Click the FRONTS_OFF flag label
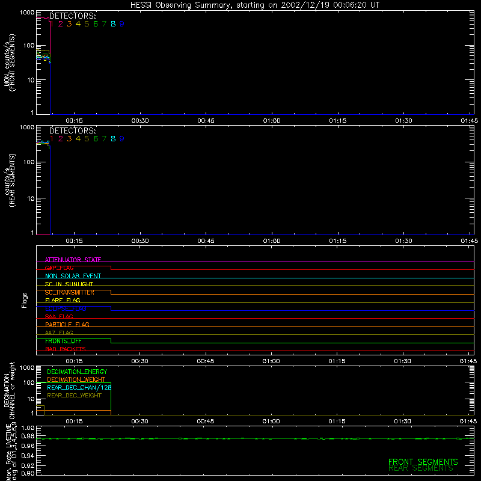The width and height of the screenshot is (481, 481). pyautogui.click(x=63, y=341)
